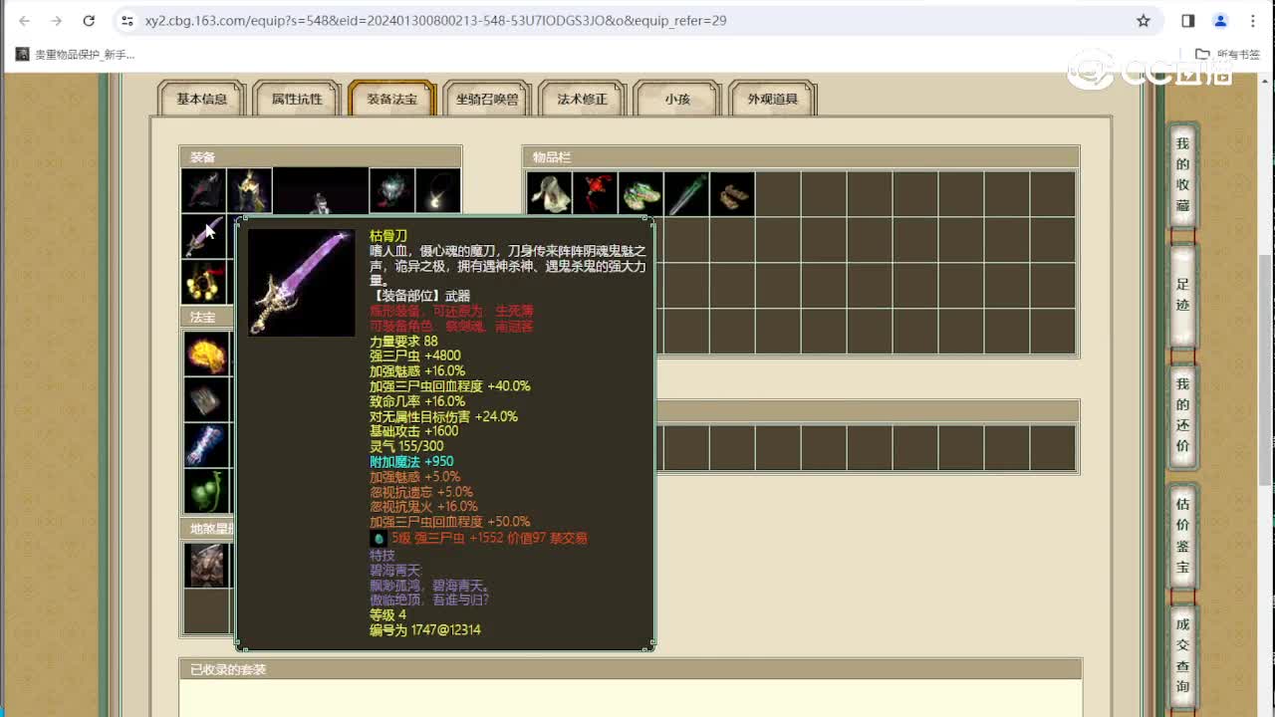Image resolution: width=1275 pixels, height=717 pixels.
Task: Click the 附加魔法 +950 line
Action: (x=411, y=462)
